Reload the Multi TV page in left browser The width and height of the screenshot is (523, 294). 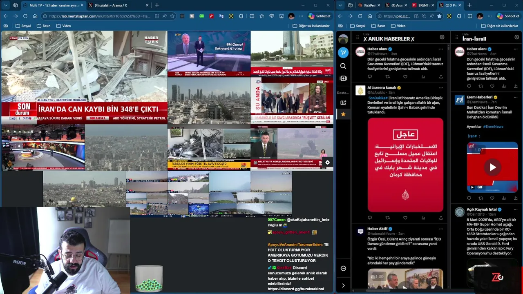[25, 16]
